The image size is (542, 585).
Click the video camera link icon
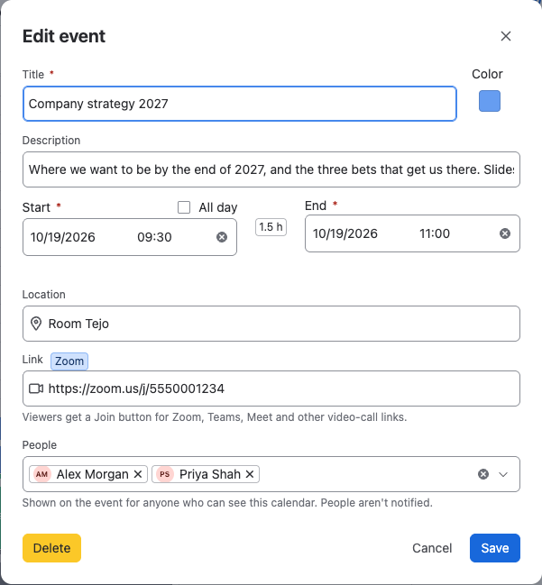point(36,388)
